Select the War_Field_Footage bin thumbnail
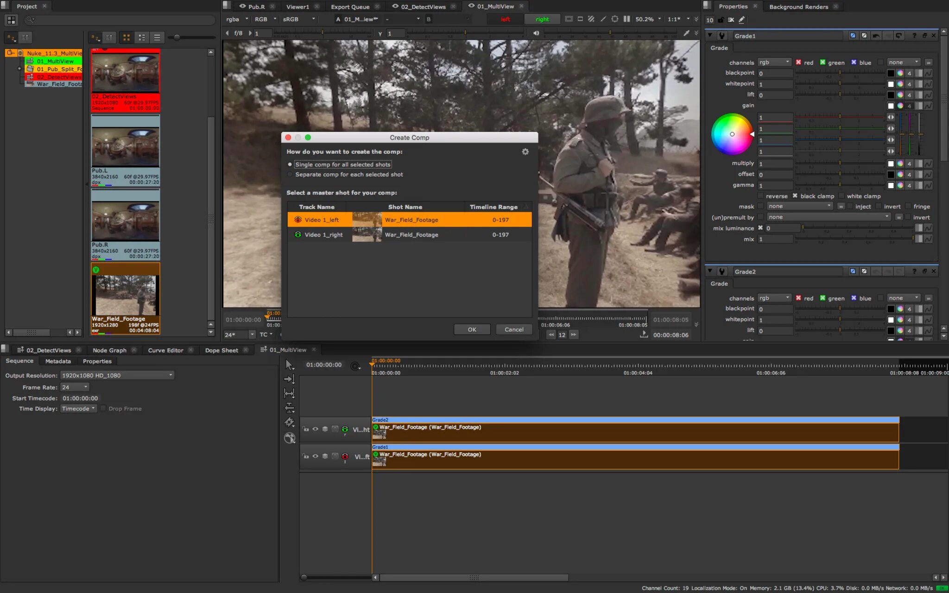The width and height of the screenshot is (949, 593). 126,295
